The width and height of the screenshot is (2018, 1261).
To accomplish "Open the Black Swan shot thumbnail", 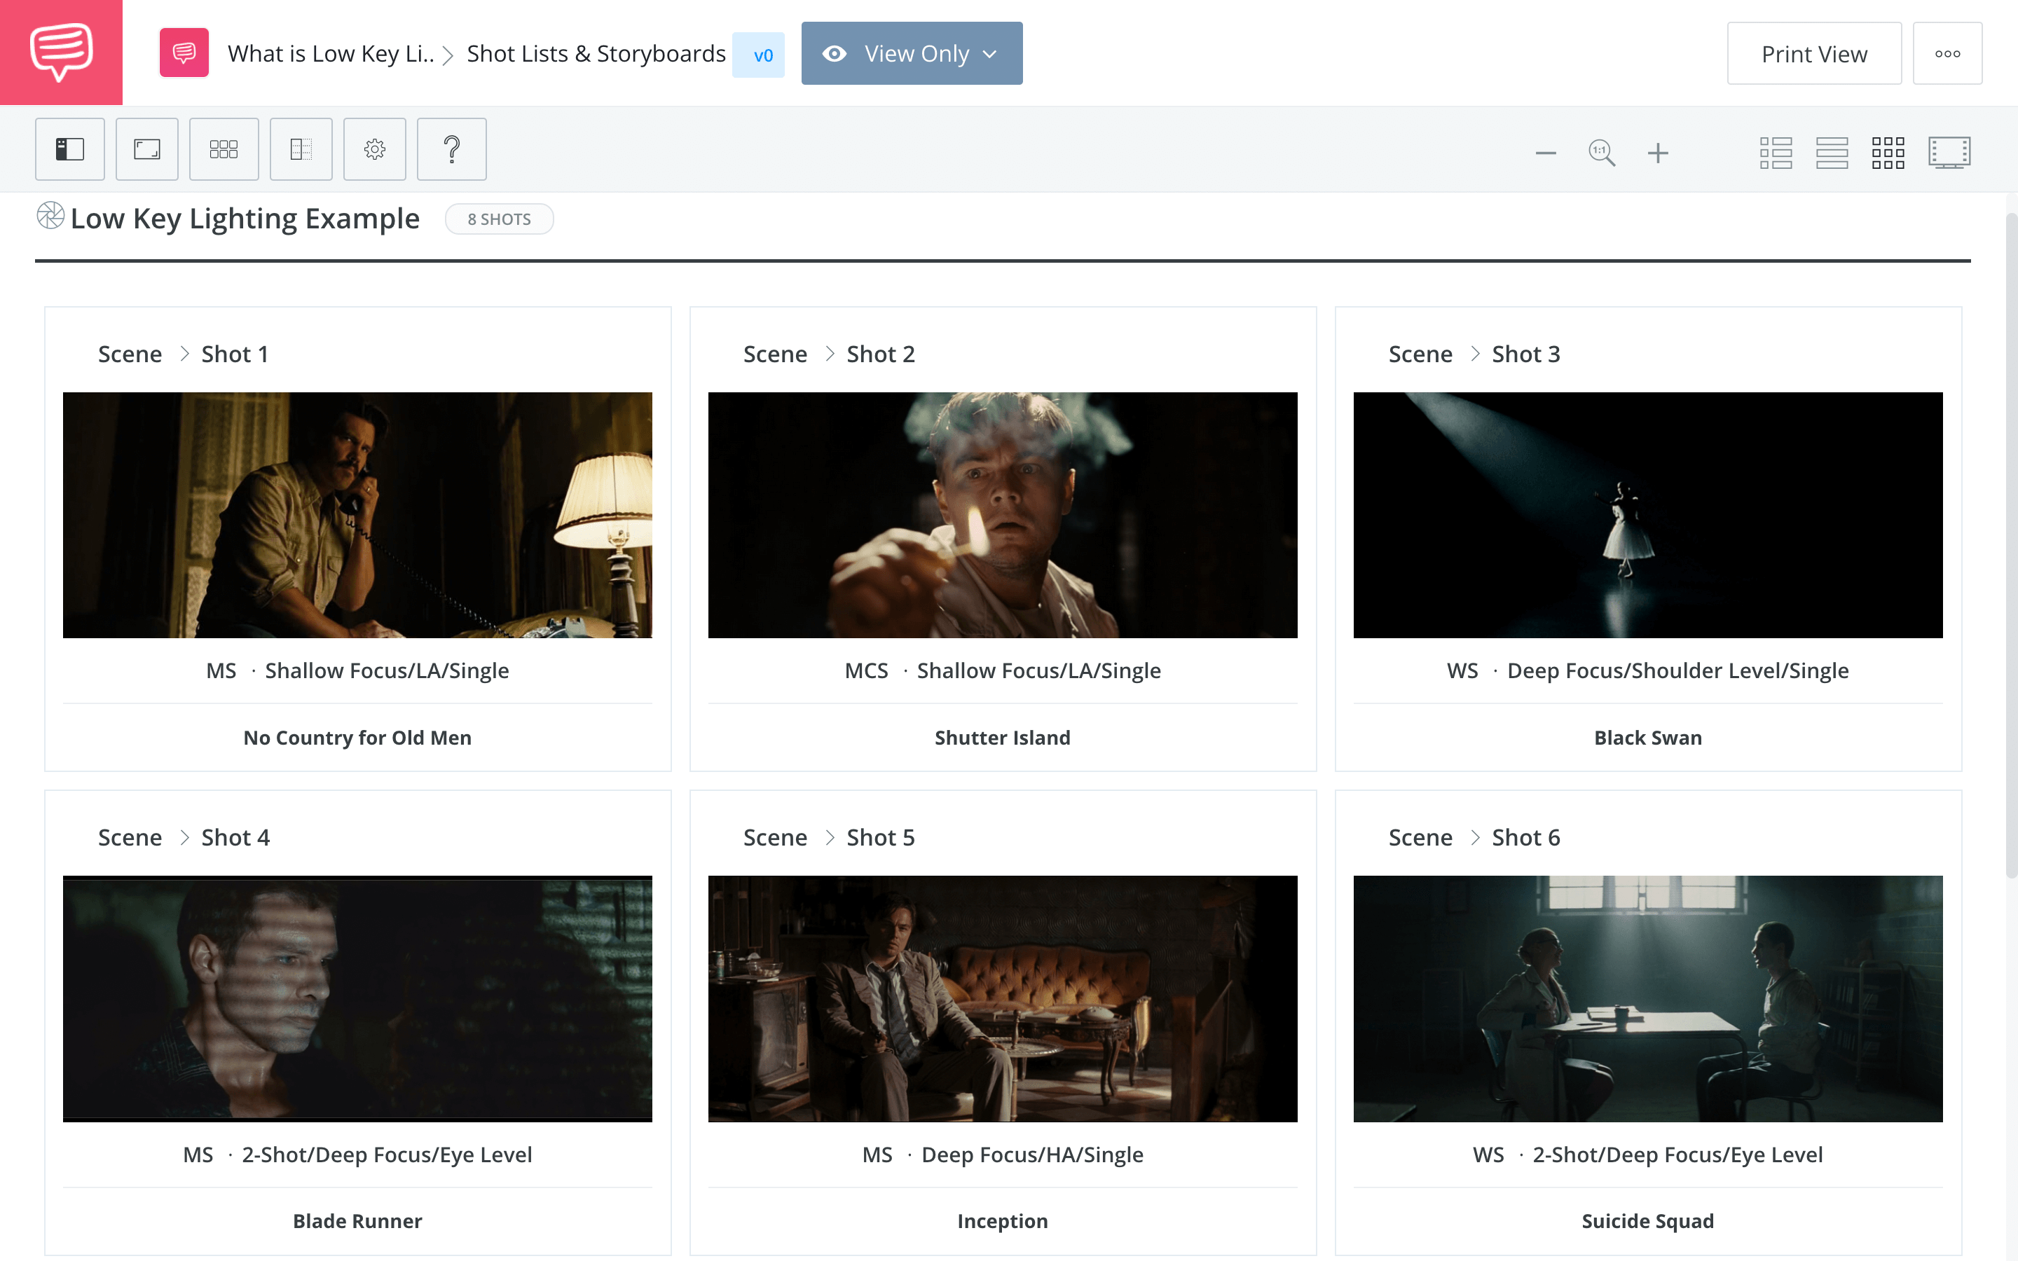I will pos(1648,515).
